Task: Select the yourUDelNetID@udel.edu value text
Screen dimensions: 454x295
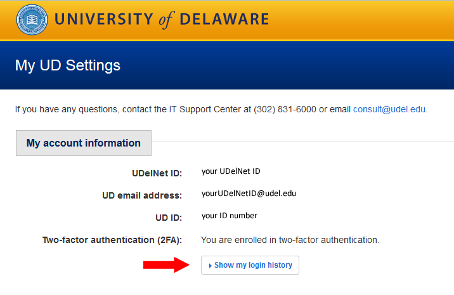Action: (x=249, y=193)
